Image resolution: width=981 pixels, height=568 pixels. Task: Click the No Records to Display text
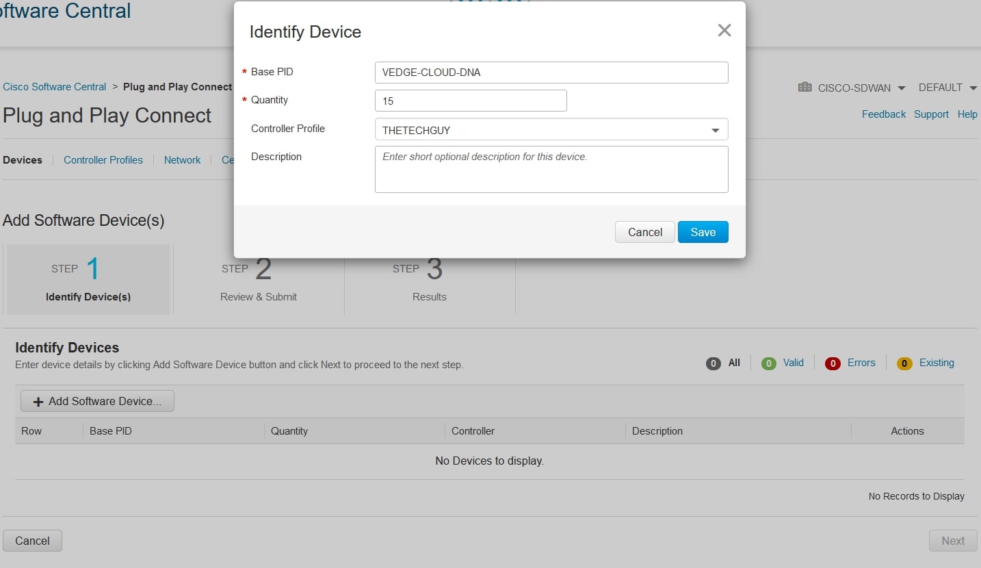click(917, 496)
